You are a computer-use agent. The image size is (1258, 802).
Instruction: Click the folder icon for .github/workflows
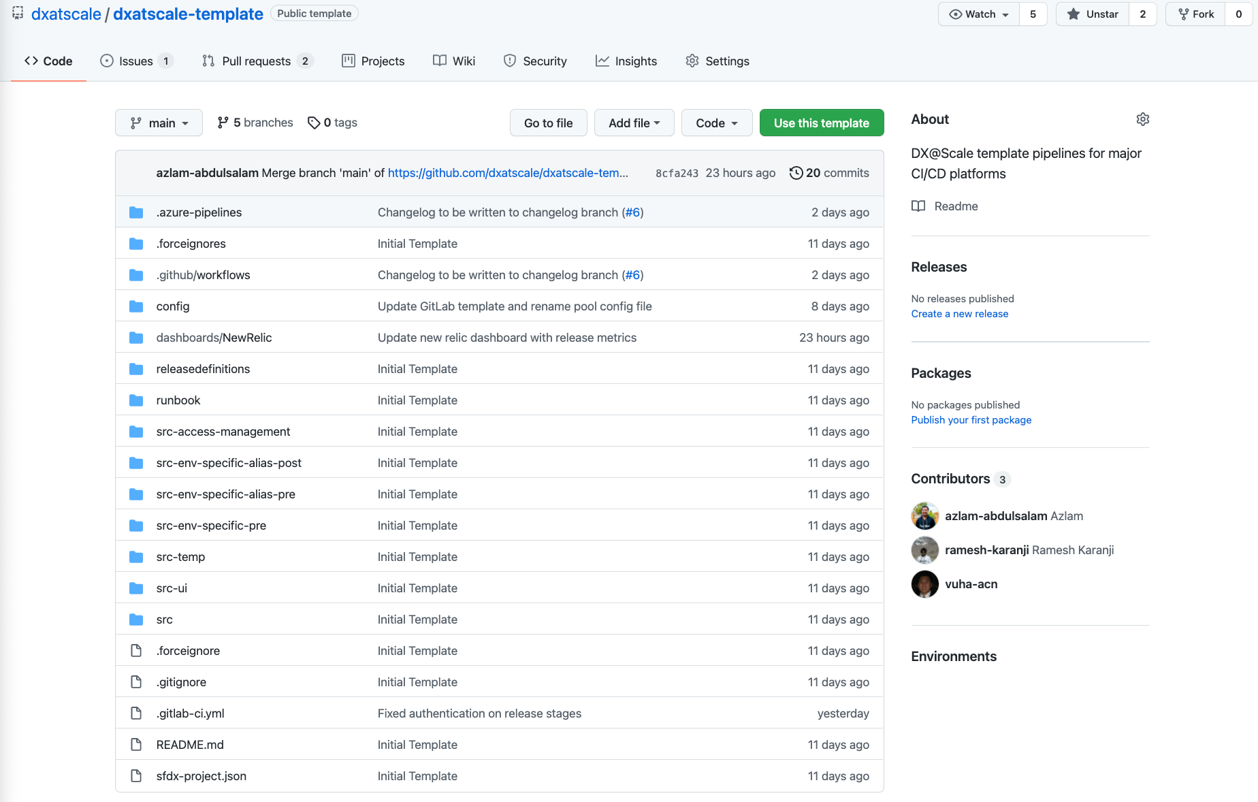[x=136, y=275]
